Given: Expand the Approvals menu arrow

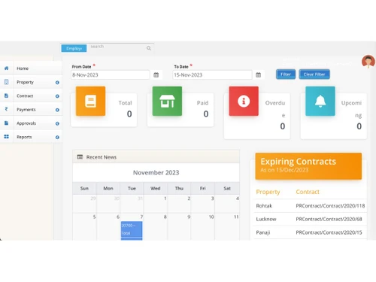Looking at the screenshot, I should coord(57,123).
